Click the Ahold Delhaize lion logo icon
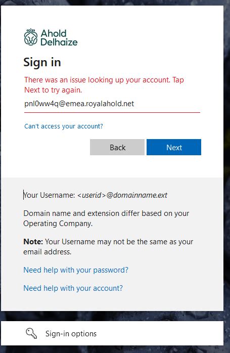 coord(31,37)
